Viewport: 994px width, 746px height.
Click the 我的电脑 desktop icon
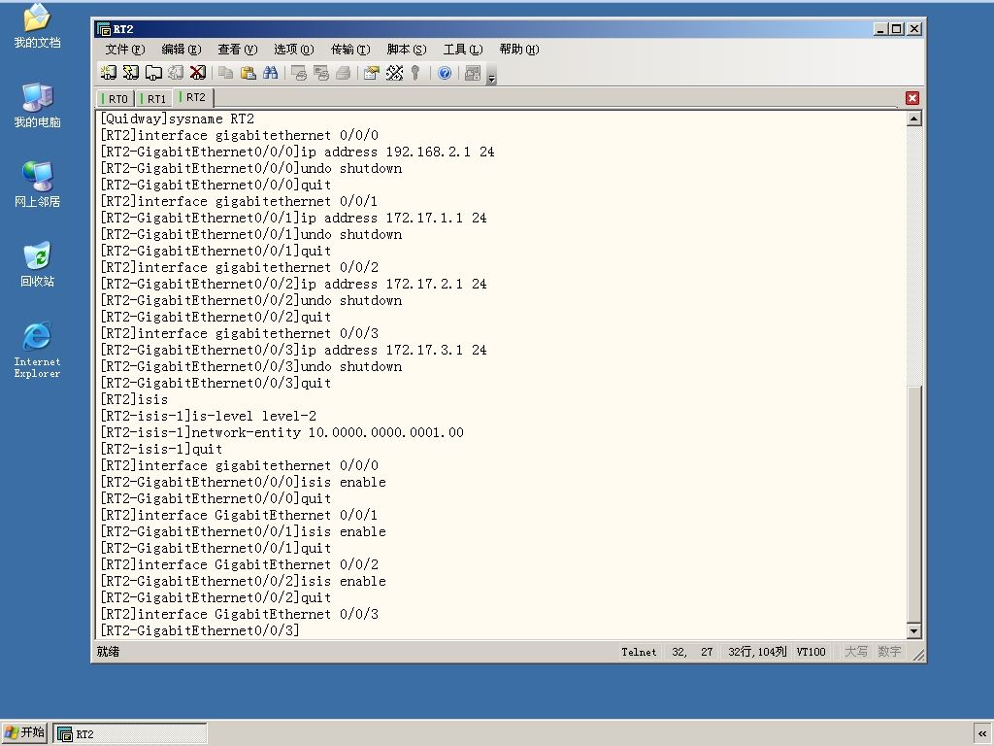(x=37, y=105)
